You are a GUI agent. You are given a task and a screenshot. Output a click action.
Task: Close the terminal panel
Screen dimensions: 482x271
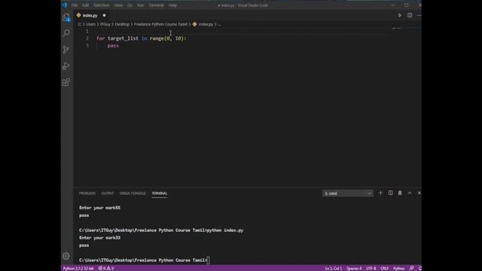(419, 193)
